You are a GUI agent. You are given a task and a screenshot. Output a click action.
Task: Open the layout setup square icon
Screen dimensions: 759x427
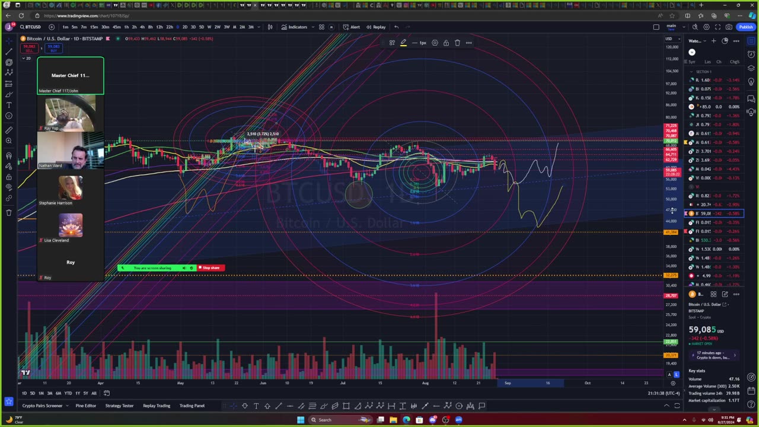(x=656, y=27)
